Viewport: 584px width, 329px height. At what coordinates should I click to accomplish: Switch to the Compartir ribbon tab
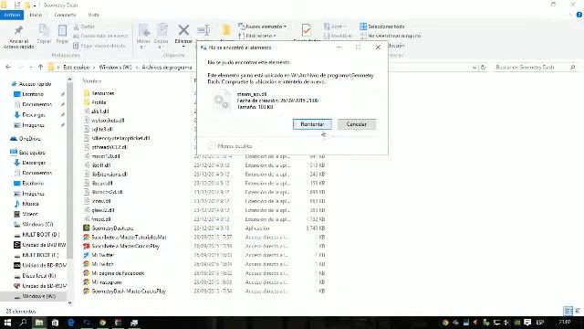[65, 15]
